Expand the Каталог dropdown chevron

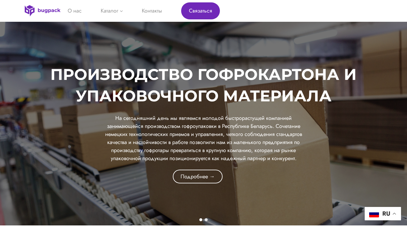pos(121,11)
